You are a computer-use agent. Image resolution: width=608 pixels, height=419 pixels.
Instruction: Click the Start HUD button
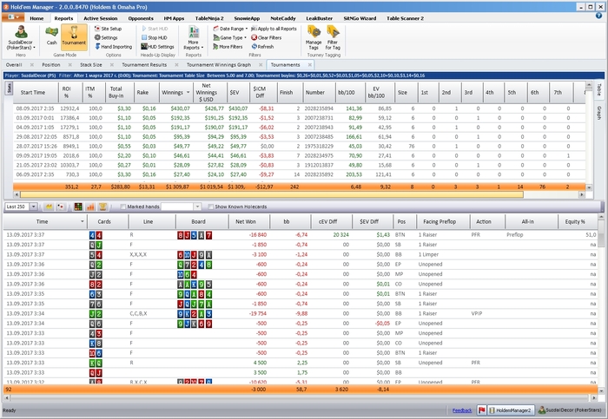pyautogui.click(x=155, y=29)
